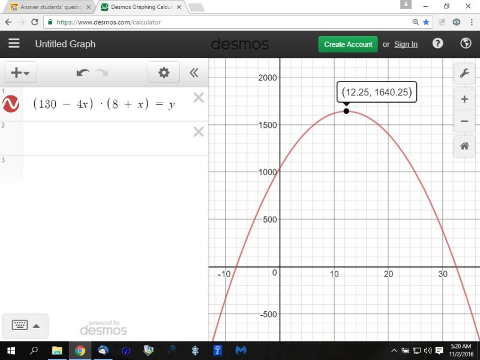This screenshot has height=360, width=480.
Task: Open the volume control in tray
Action: point(428,350)
